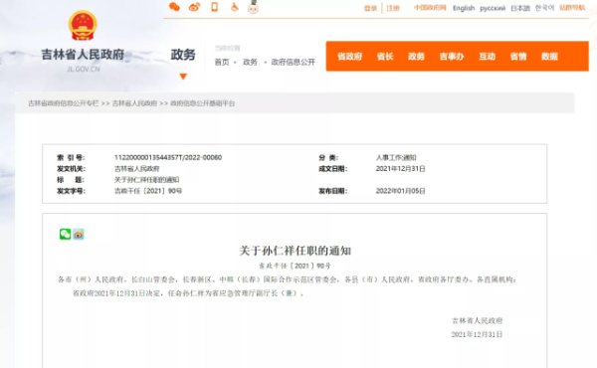Open the 省长 navigation menu item
The image size is (597, 368).
385,57
